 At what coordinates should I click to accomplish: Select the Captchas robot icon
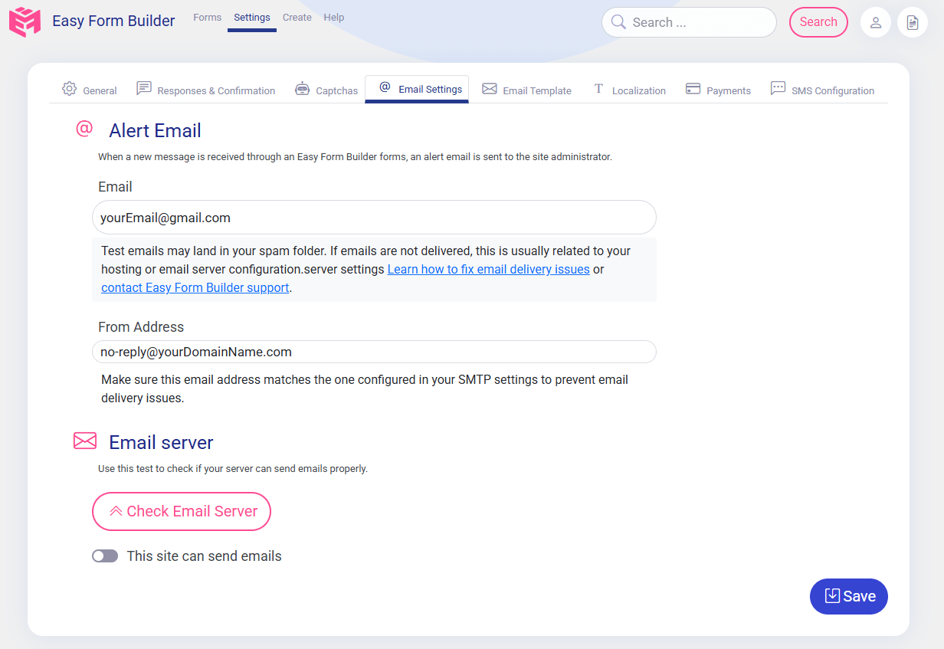(302, 89)
